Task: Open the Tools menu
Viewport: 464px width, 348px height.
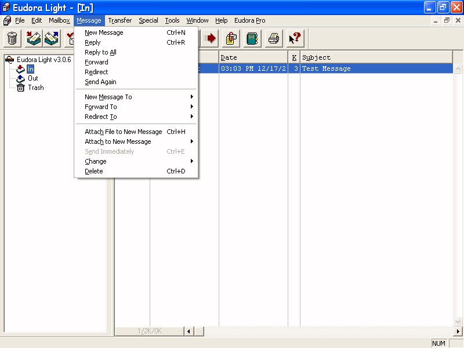Action: (172, 20)
